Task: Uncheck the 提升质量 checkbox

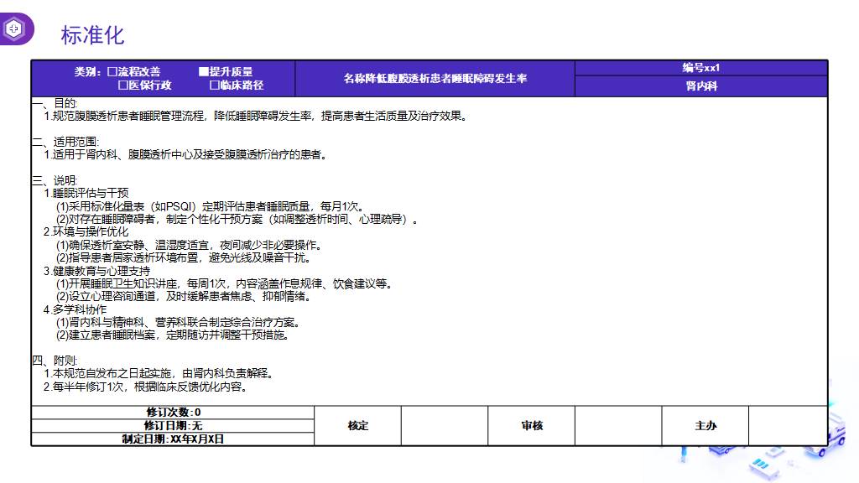Action: pos(203,72)
